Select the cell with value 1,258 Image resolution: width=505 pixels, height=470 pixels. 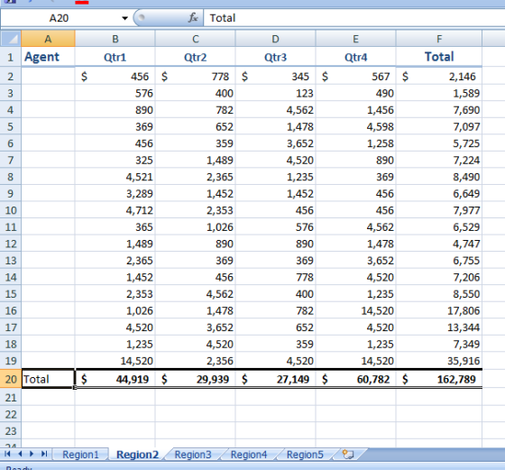[355, 143]
